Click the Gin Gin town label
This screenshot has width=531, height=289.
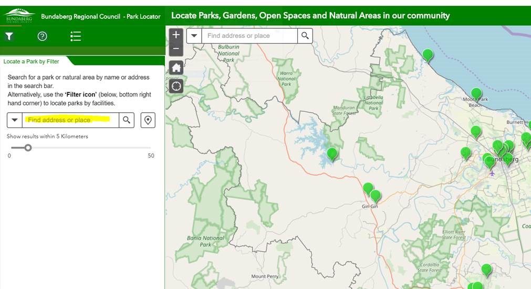pos(370,206)
